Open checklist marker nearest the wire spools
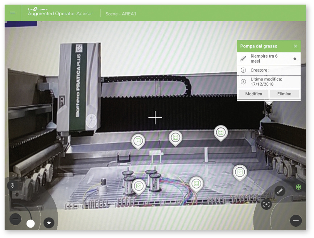Screen dimensions: 314x238 [138, 186]
